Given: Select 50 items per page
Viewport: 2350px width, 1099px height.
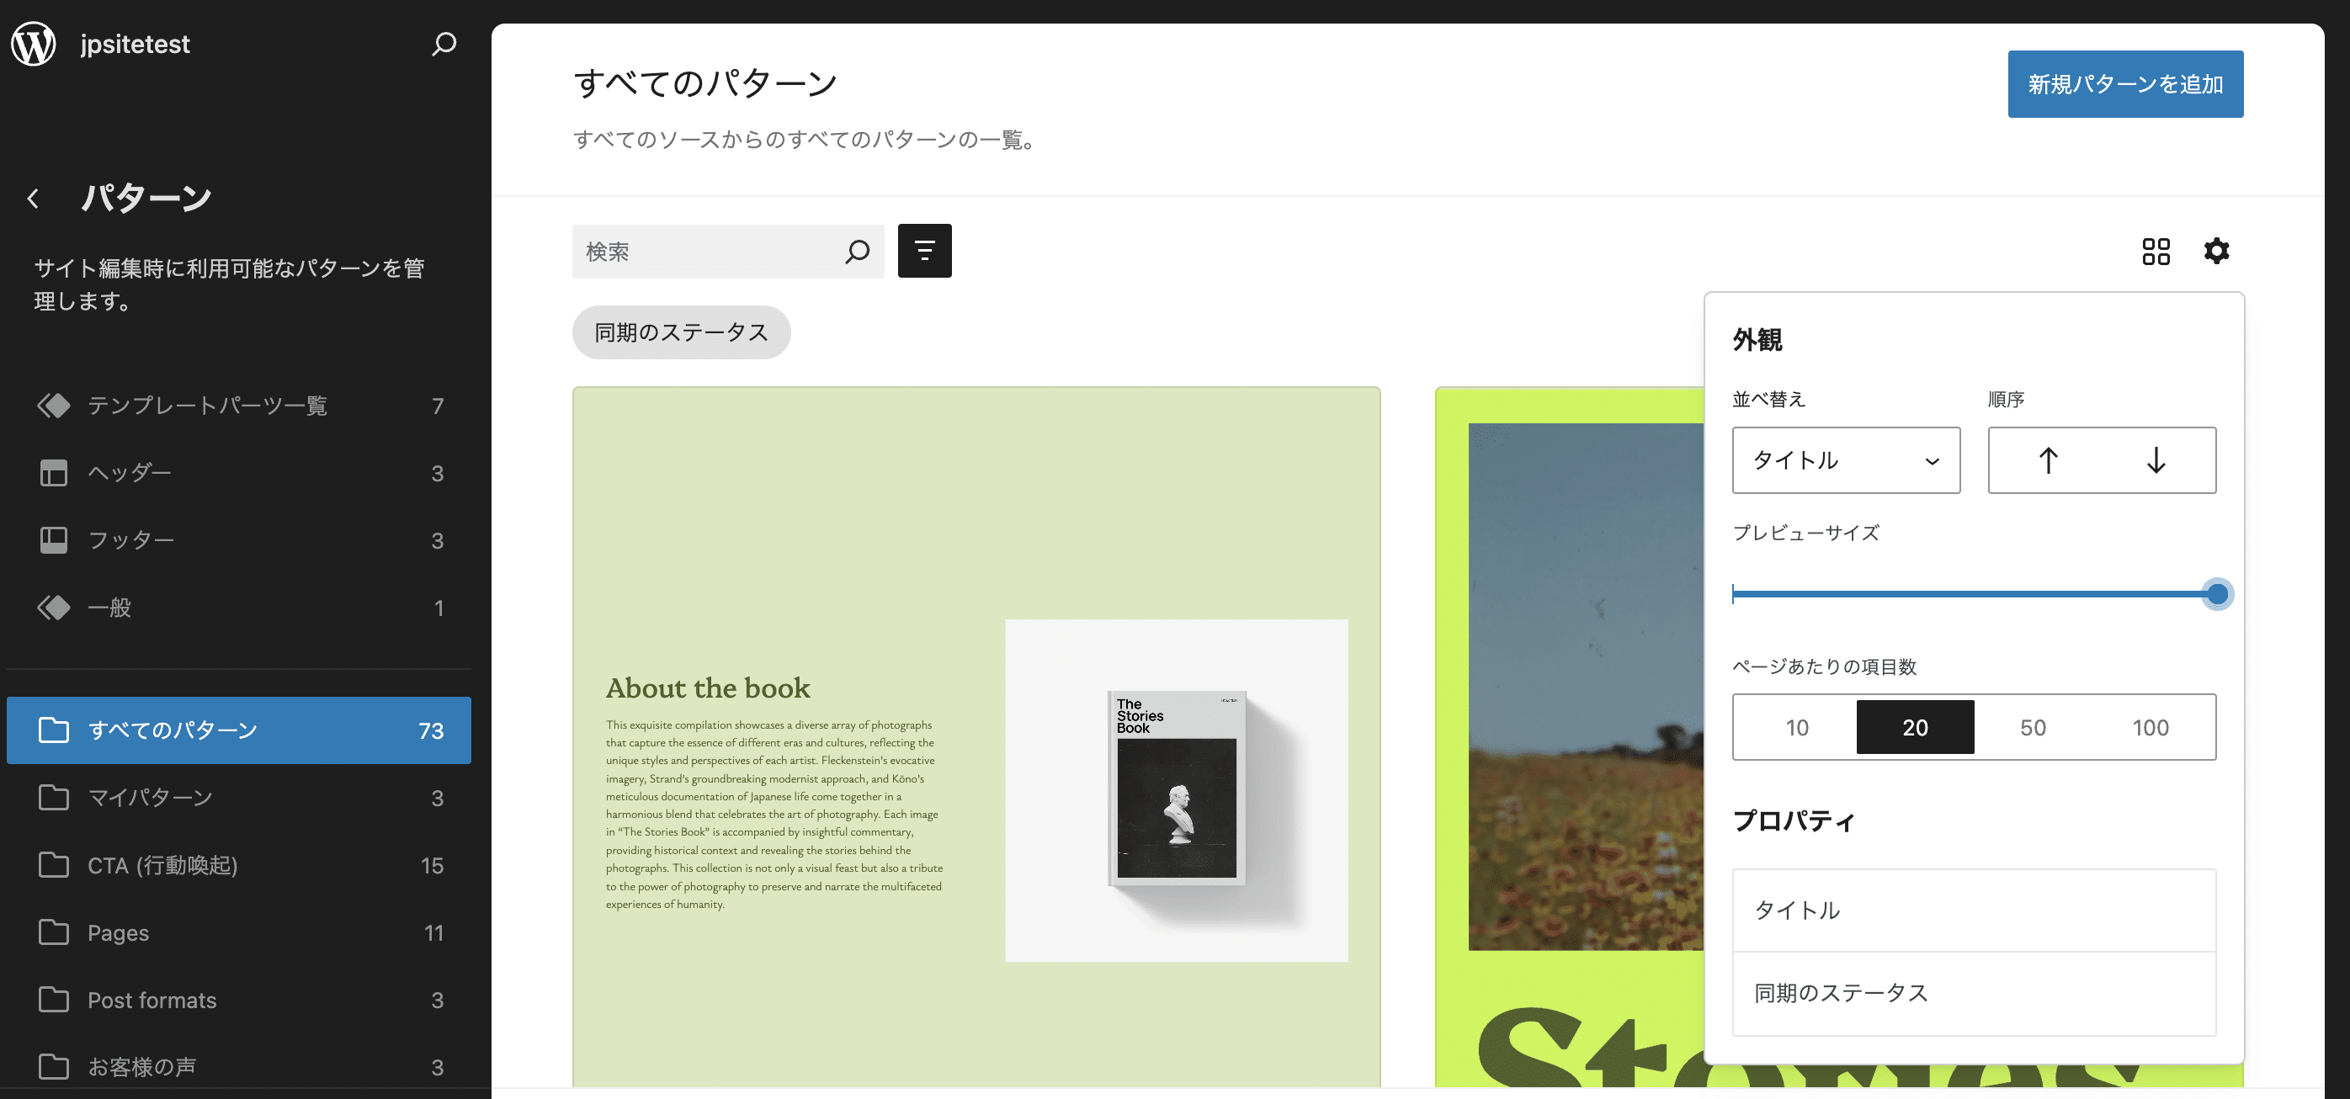Looking at the screenshot, I should coord(2034,725).
